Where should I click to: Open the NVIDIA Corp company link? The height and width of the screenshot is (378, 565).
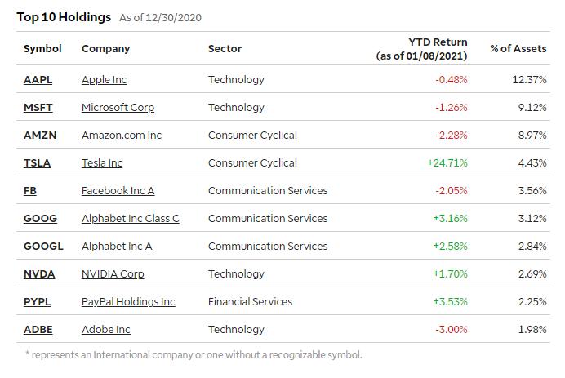tap(113, 274)
